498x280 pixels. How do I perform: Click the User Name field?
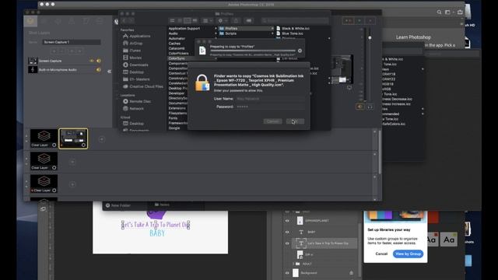coord(270,99)
